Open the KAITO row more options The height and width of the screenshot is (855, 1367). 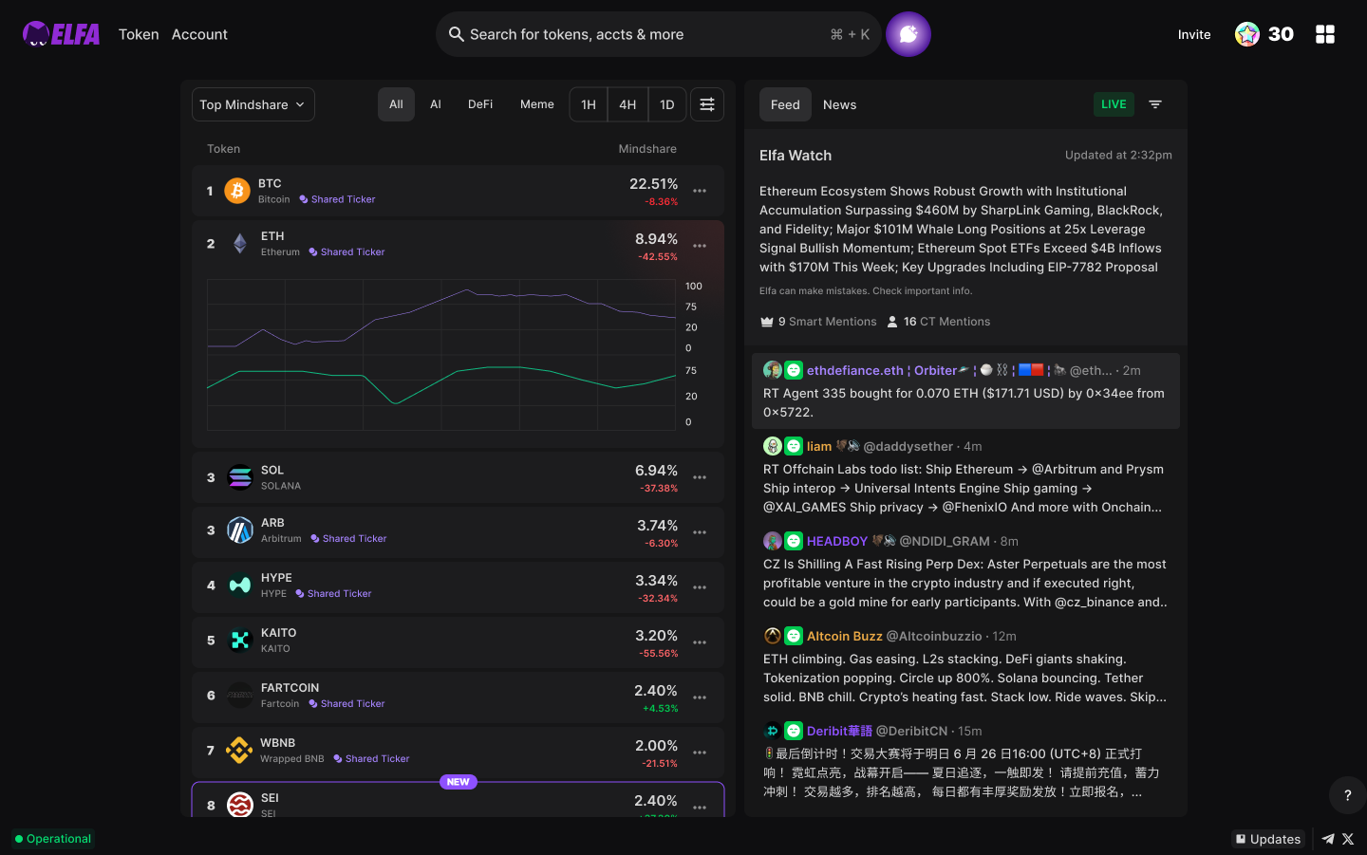[x=700, y=642]
